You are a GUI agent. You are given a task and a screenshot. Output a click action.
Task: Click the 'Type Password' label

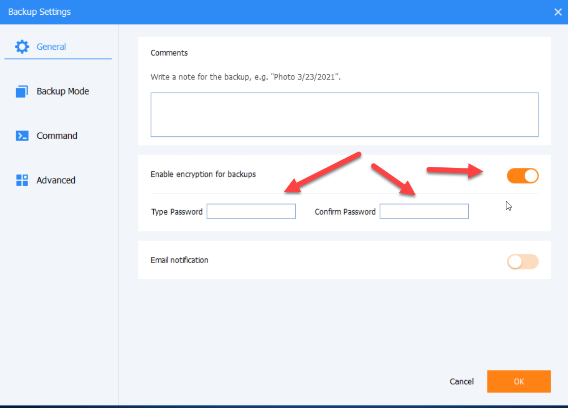point(177,212)
